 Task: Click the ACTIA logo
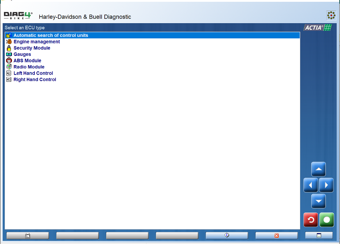pos(318,28)
